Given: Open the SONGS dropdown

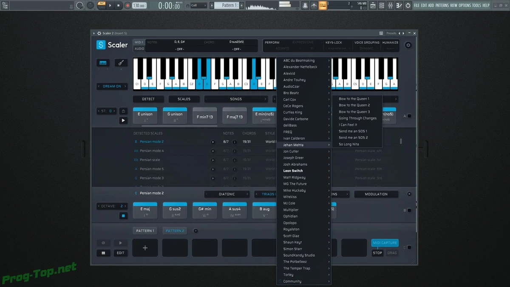Looking at the screenshot, I should click(x=236, y=99).
